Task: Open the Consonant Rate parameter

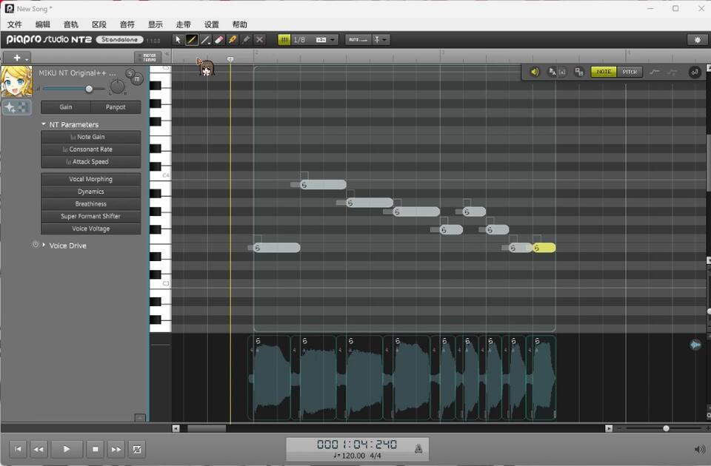Action: tap(90, 149)
